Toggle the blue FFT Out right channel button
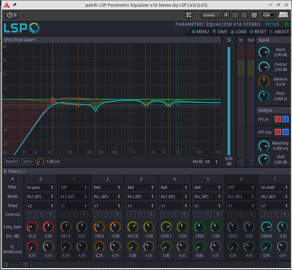The width and height of the screenshot is (292, 270). 286,132
